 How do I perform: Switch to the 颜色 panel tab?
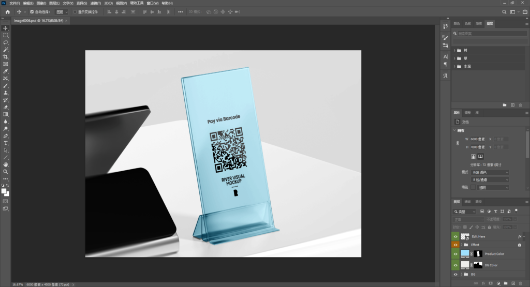coord(457,24)
